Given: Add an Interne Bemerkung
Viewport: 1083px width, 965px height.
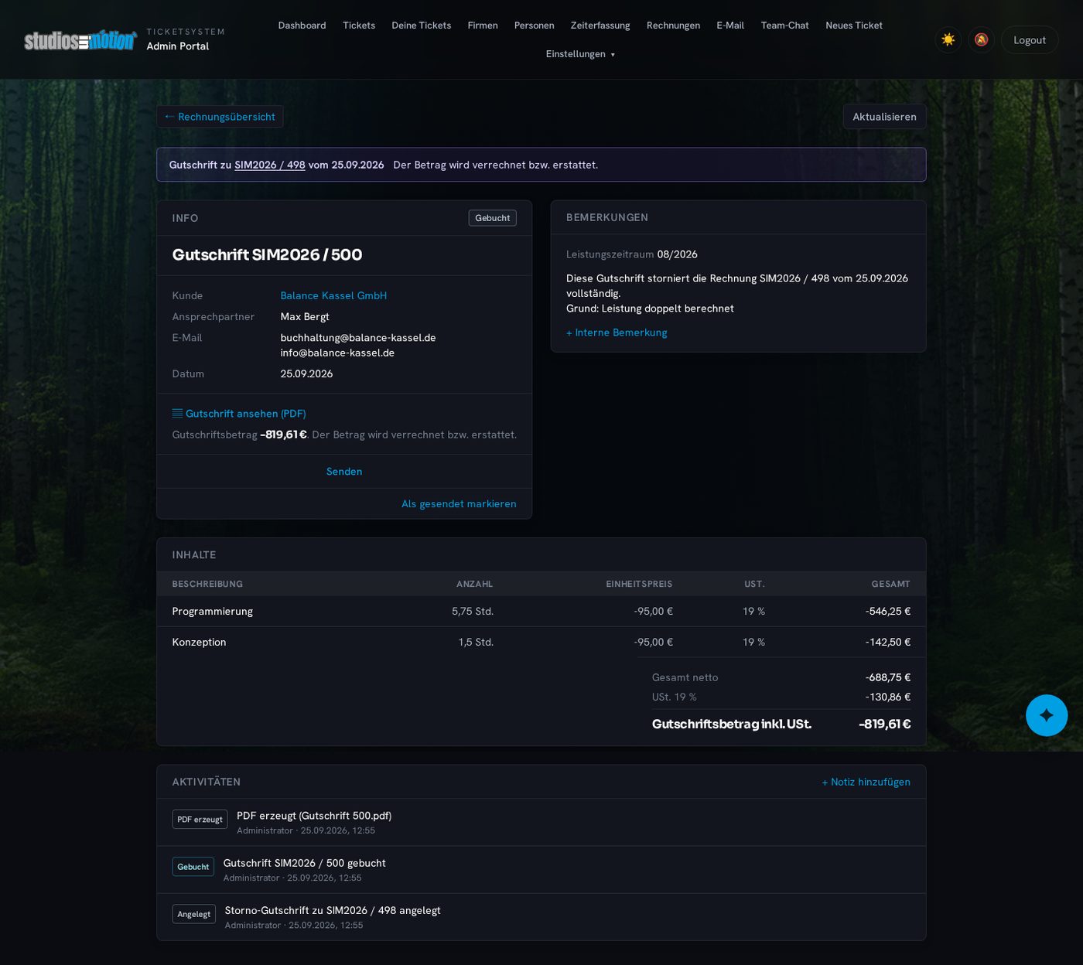Looking at the screenshot, I should [x=617, y=332].
